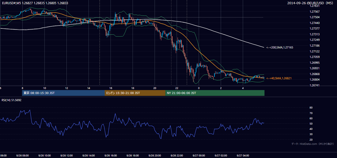The height and width of the screenshot is (158, 337).
Task: Click RSI axis level 70
Action: (x=311, y=113)
